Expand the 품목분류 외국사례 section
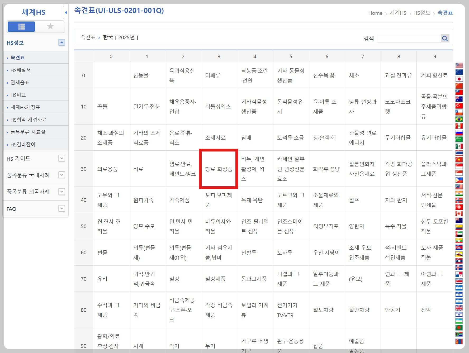Viewport: 469px width, 353px height. pos(61,192)
